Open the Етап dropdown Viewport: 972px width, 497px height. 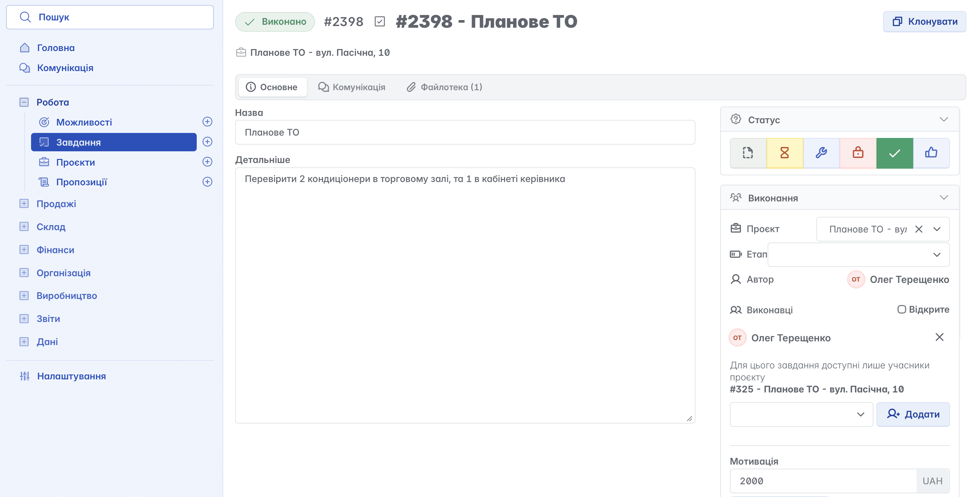coord(858,255)
